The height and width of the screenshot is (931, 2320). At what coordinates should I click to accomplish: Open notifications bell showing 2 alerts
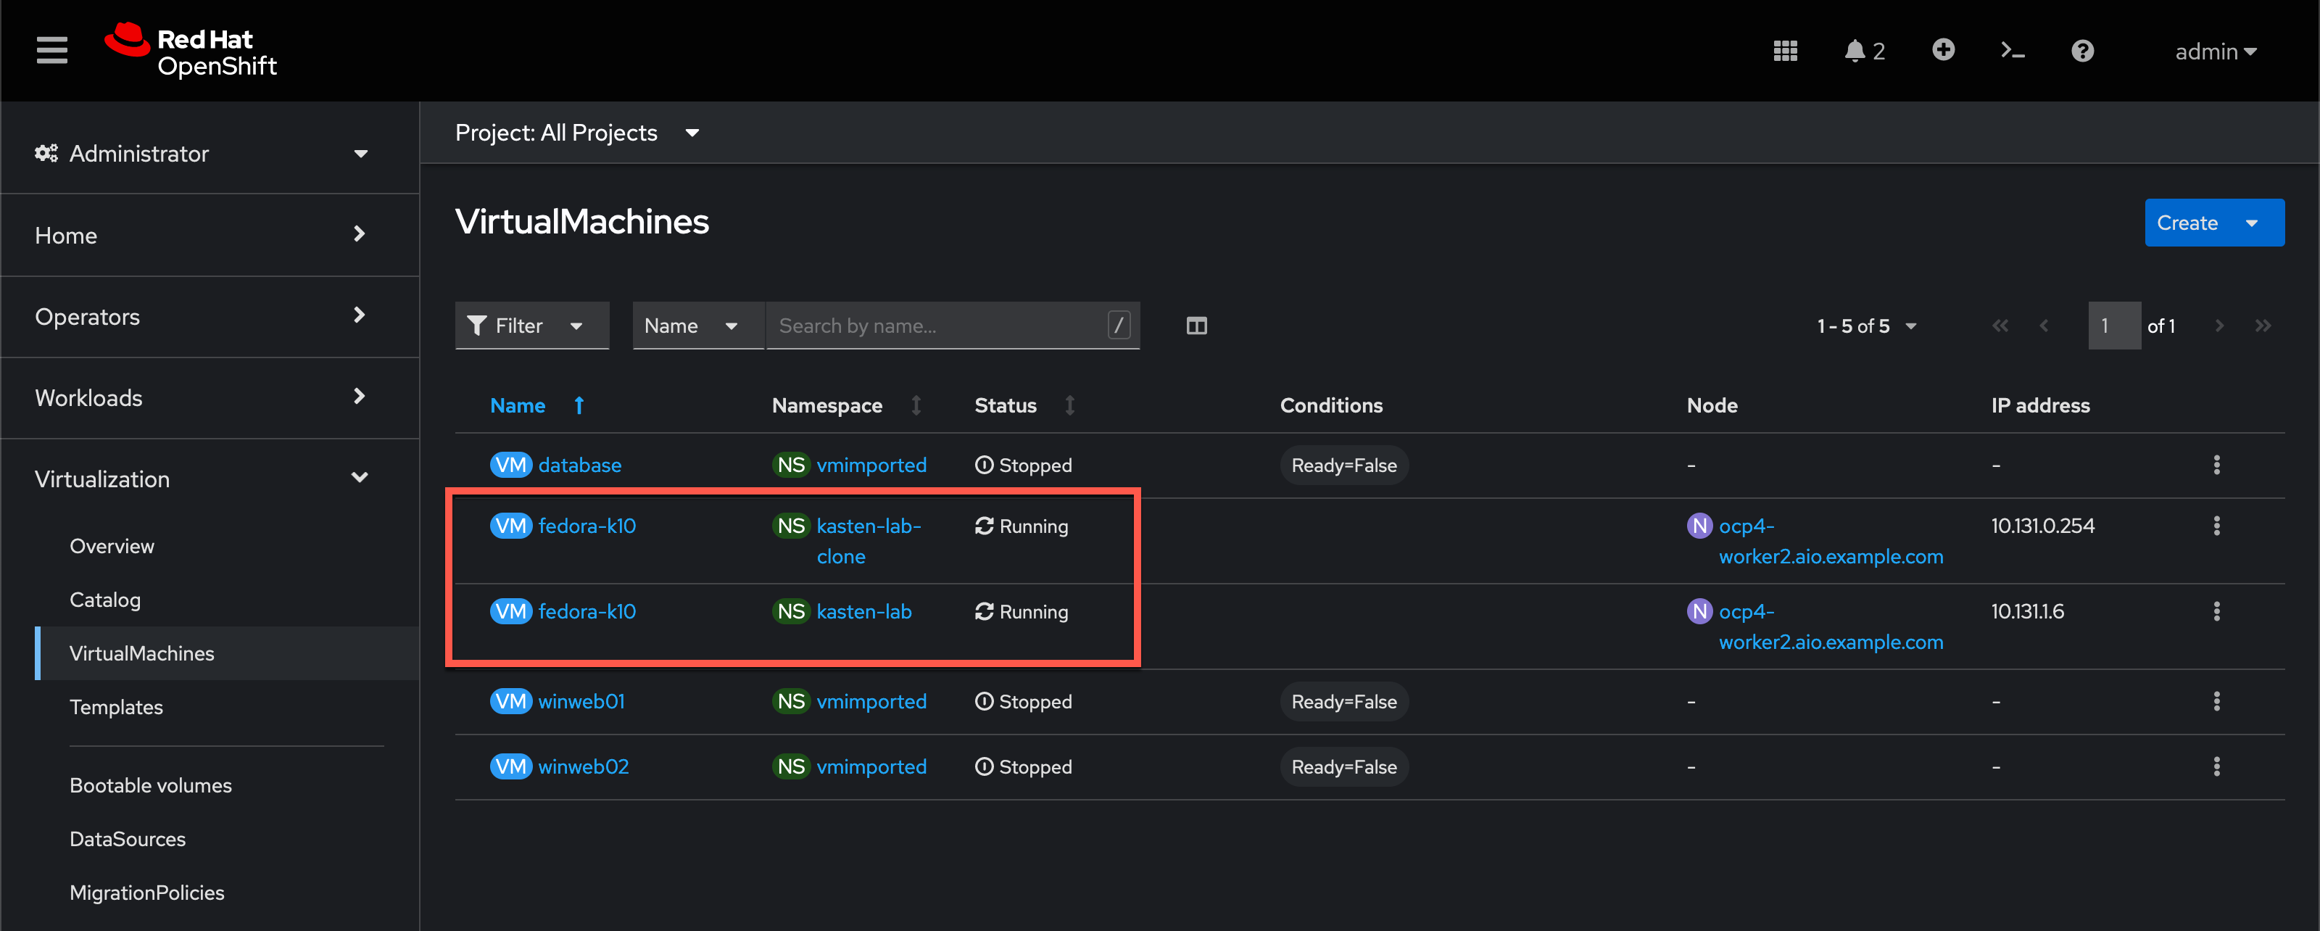(x=1863, y=51)
